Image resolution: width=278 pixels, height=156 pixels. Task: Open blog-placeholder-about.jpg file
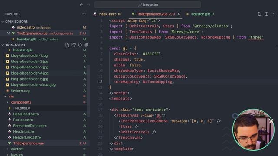tap(44, 85)
